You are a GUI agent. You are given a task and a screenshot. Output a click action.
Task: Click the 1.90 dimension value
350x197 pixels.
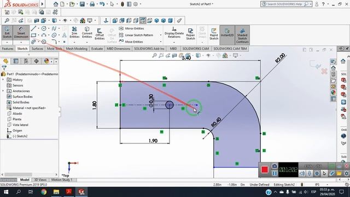[153, 141]
